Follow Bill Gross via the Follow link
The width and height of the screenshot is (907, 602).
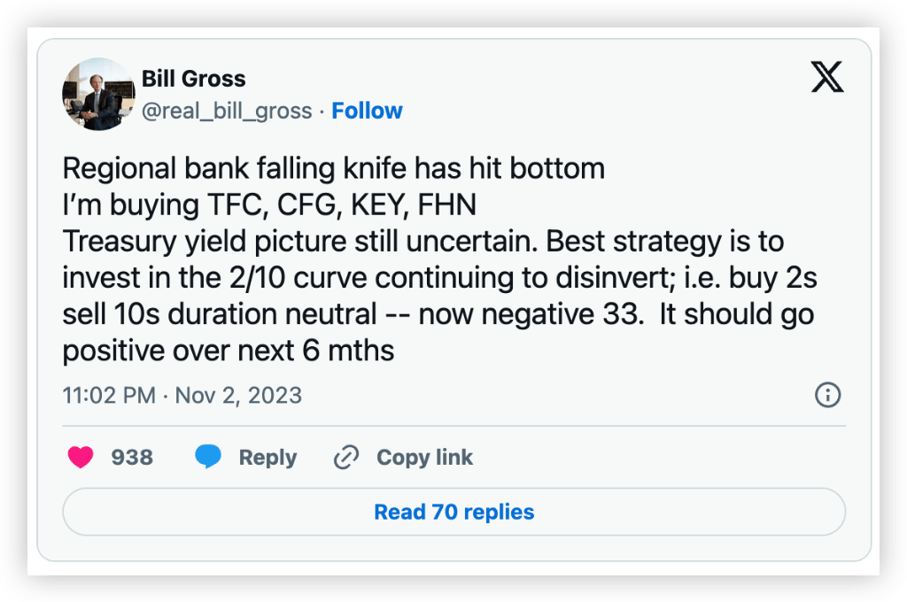tap(367, 111)
